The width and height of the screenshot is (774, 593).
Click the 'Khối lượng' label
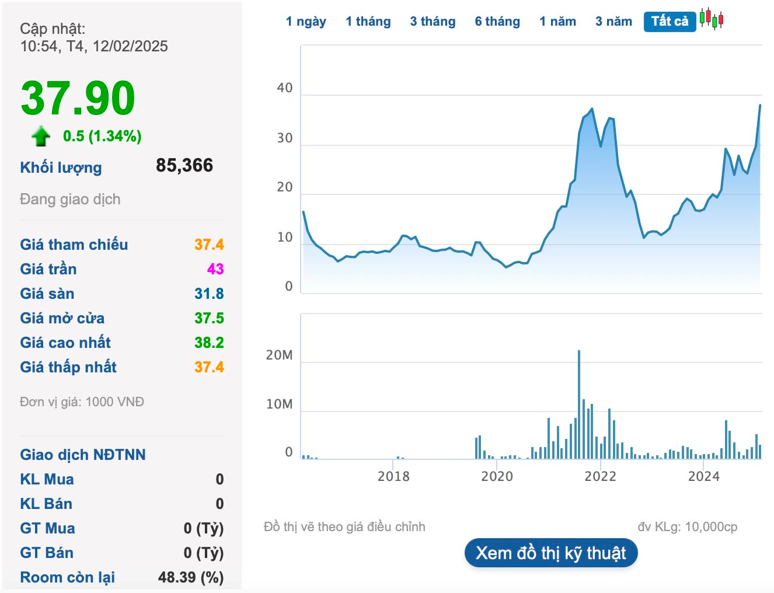61,168
